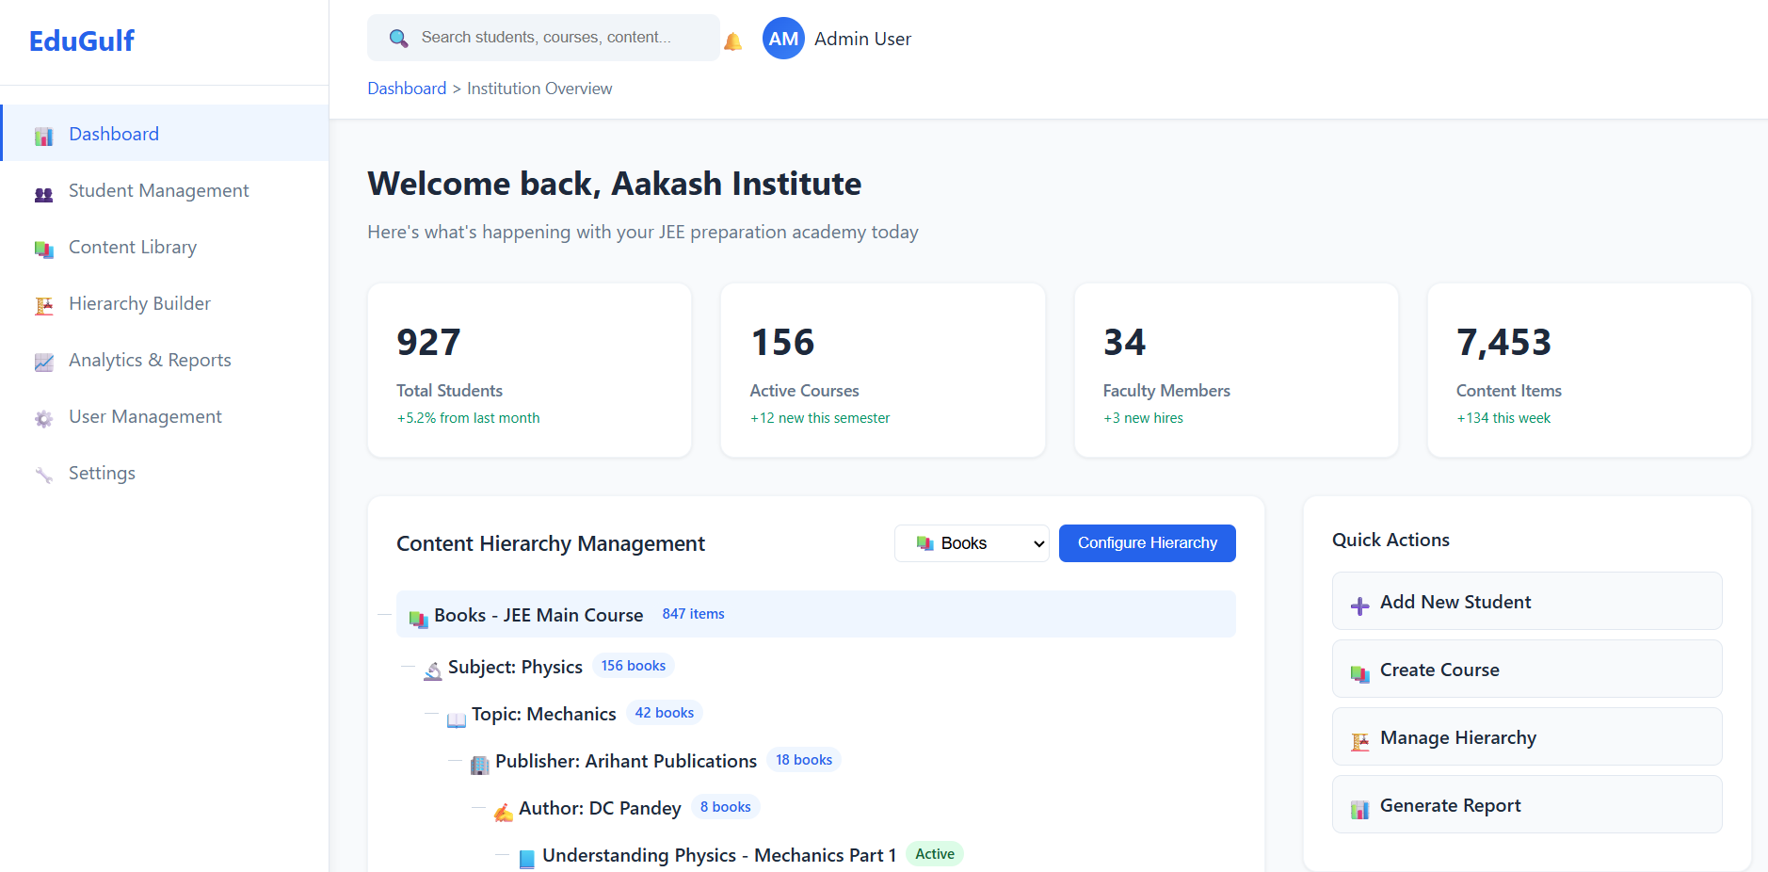The image size is (1768, 872).
Task: Click the Settings wrench icon
Action: pos(43,473)
